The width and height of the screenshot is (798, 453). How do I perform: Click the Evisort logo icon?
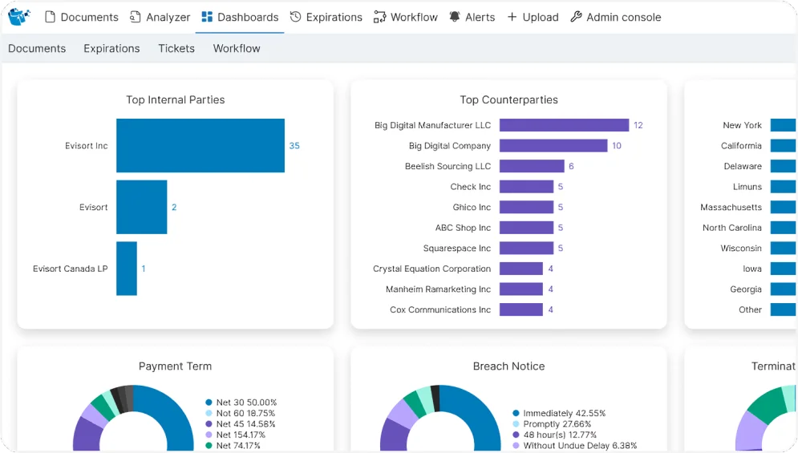[18, 16]
